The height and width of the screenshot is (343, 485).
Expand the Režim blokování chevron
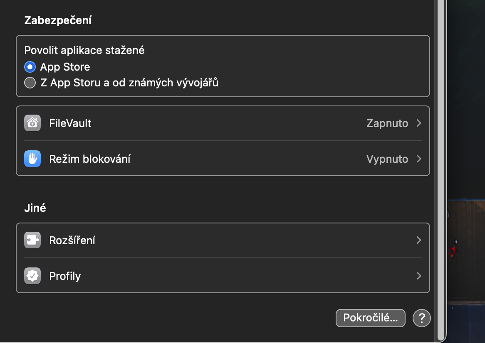[419, 159]
